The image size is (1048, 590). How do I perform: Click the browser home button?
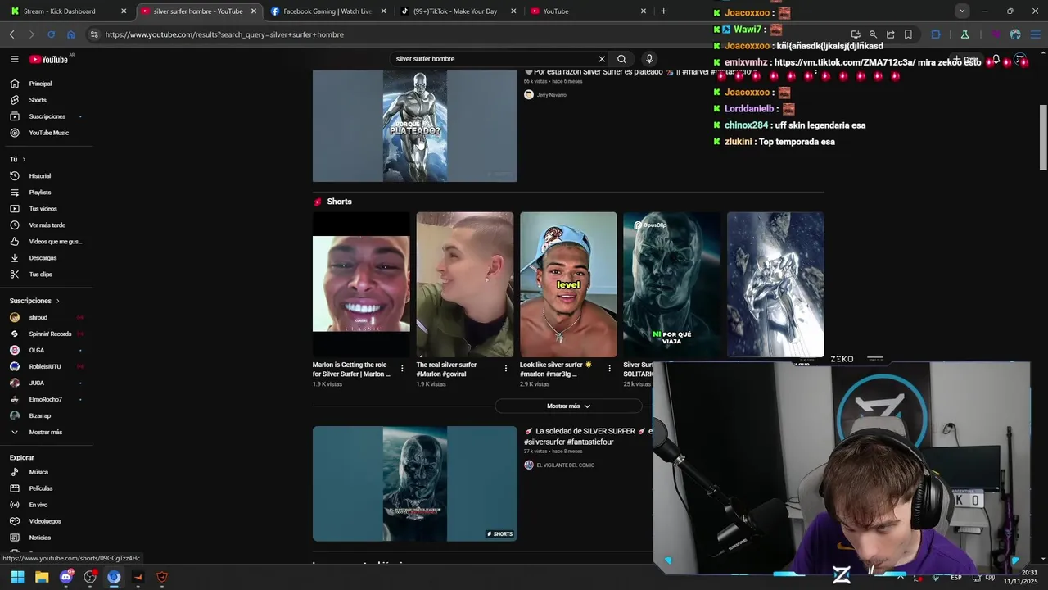(71, 34)
